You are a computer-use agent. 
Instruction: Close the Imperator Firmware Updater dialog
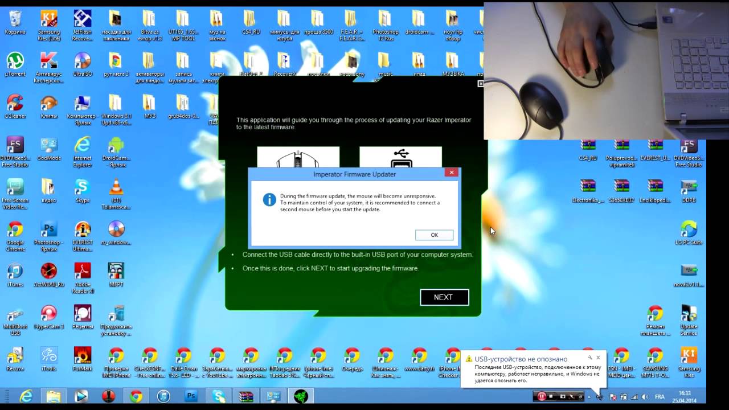point(451,172)
